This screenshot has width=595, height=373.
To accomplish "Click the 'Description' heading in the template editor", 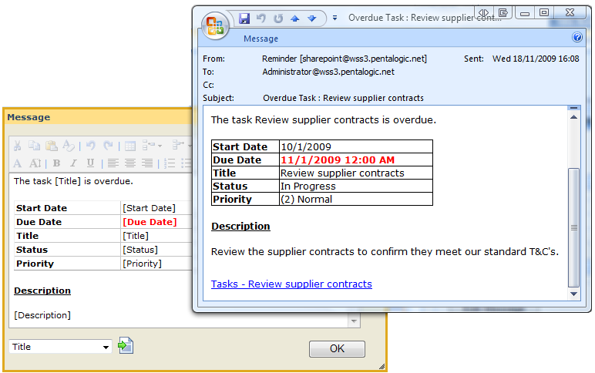I will point(42,291).
